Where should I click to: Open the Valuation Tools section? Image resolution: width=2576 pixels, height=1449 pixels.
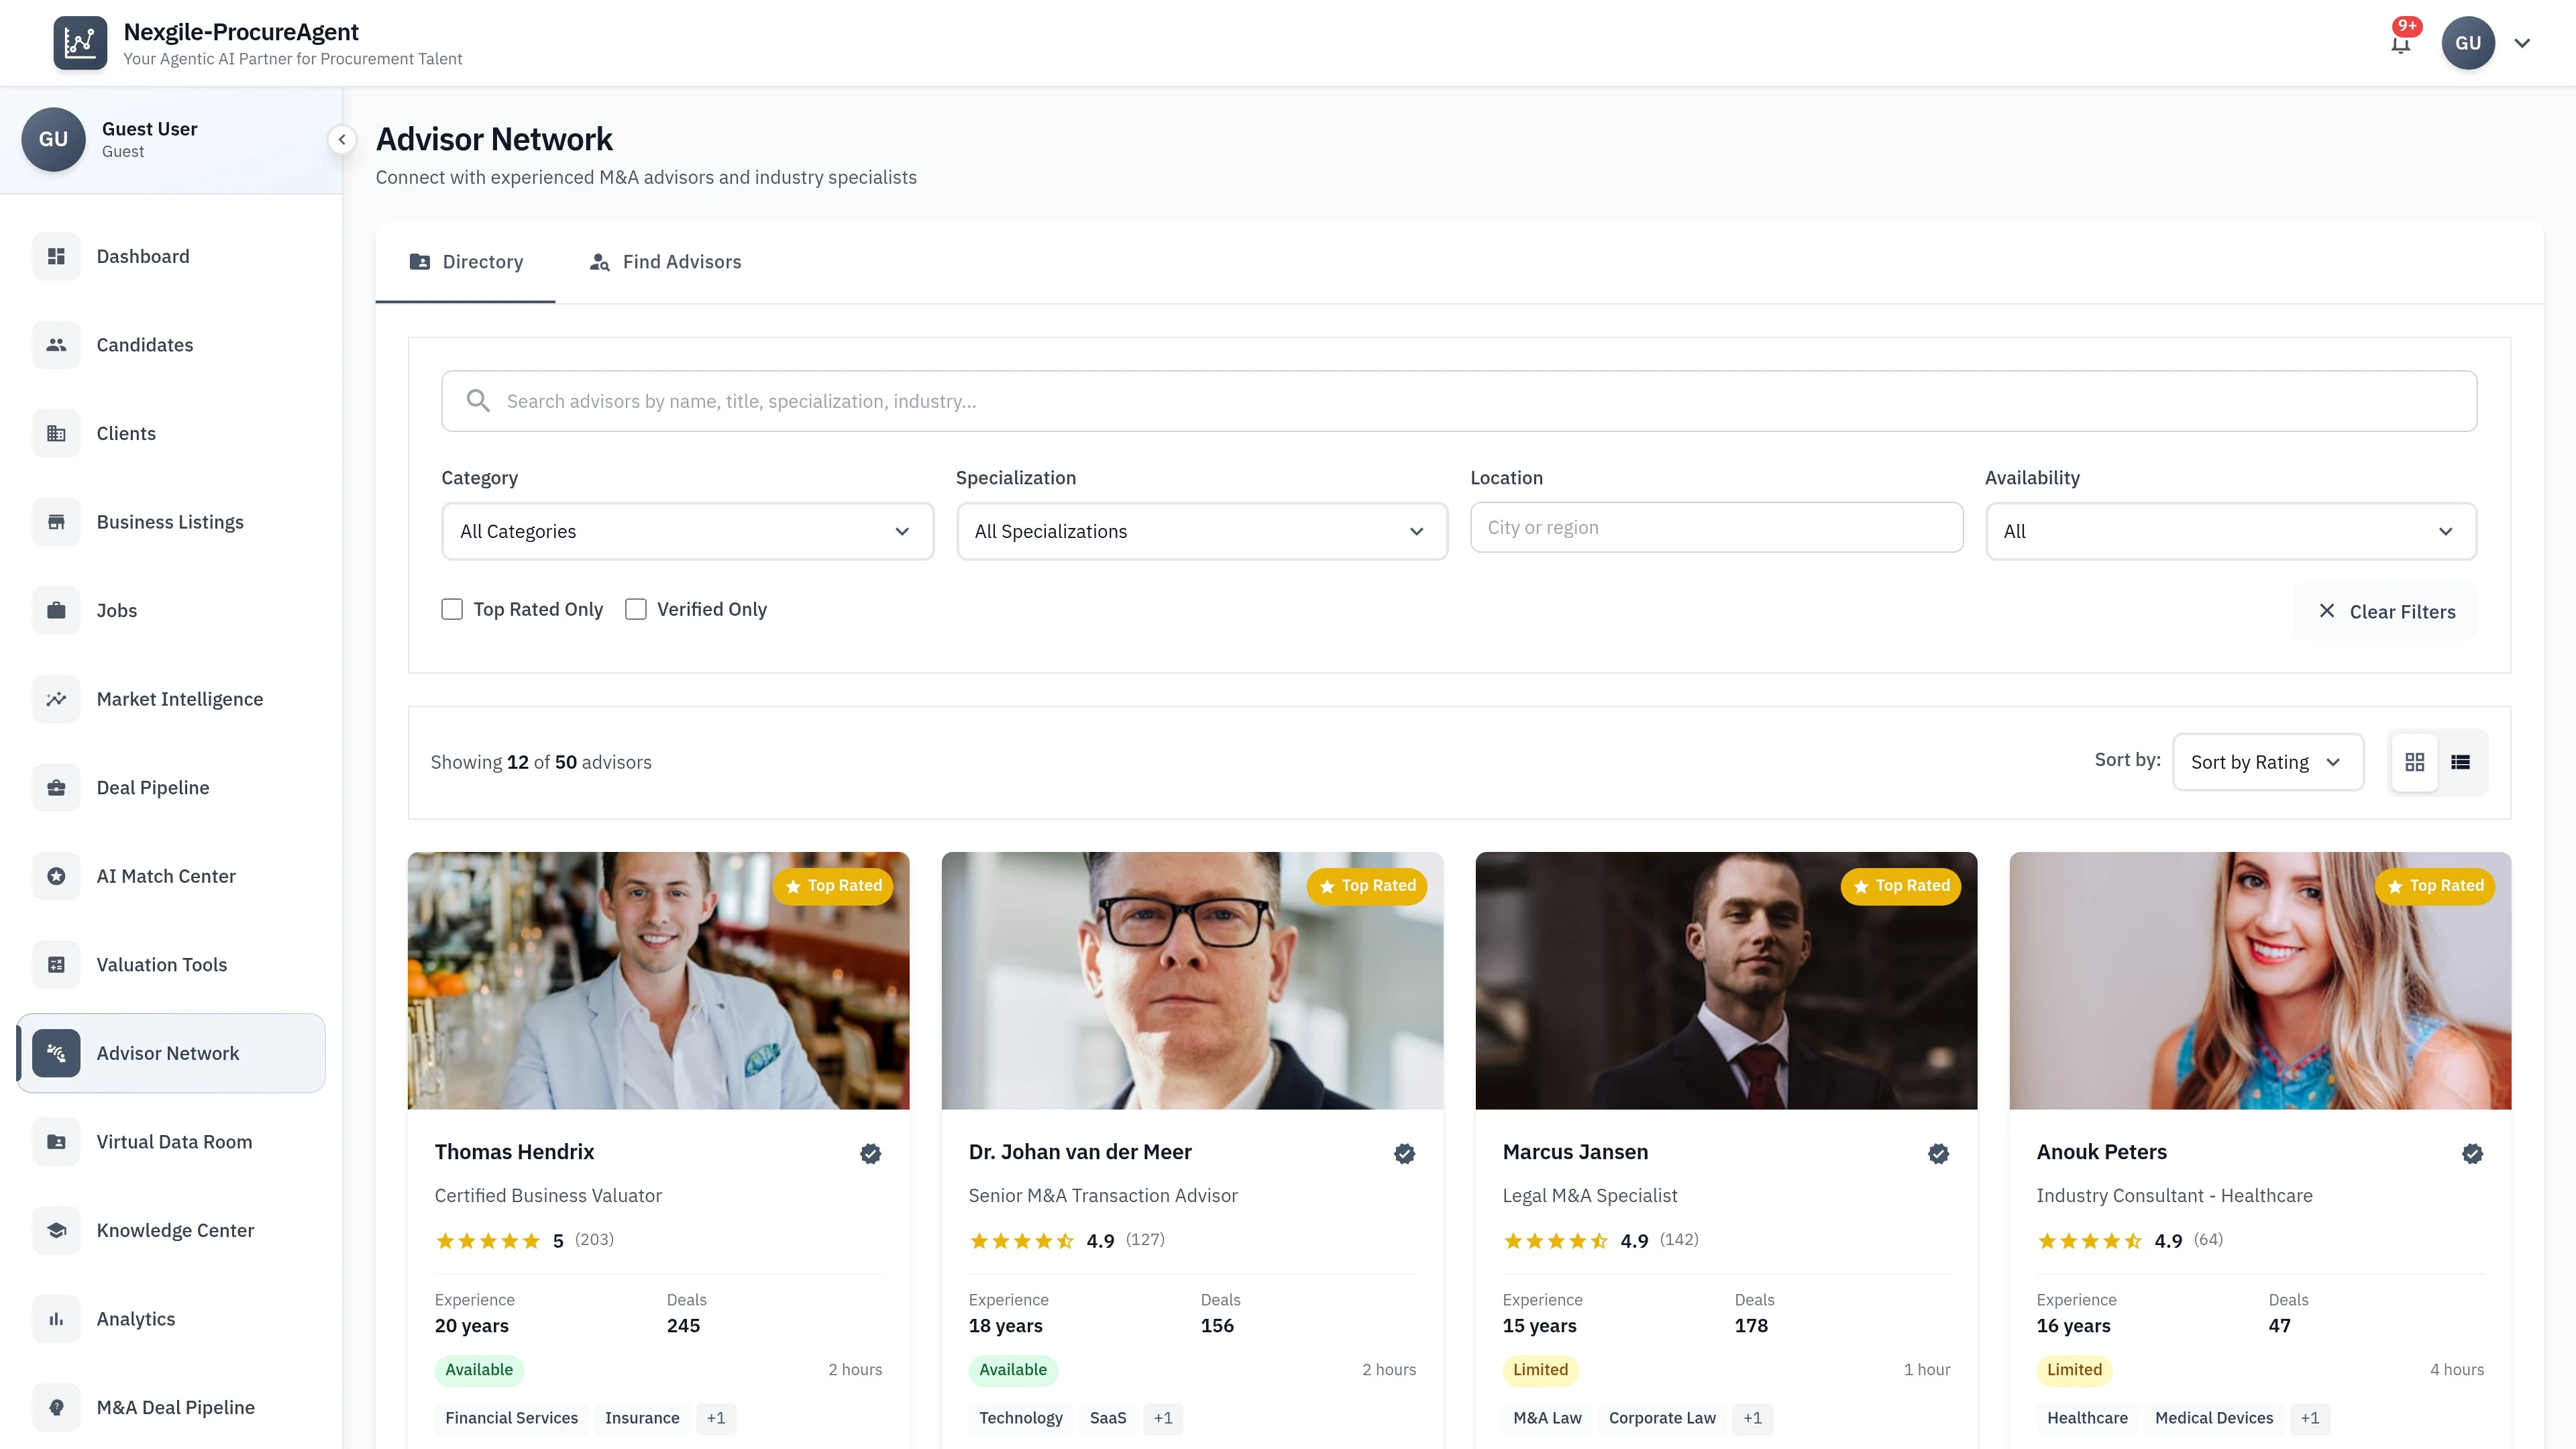(x=161, y=964)
